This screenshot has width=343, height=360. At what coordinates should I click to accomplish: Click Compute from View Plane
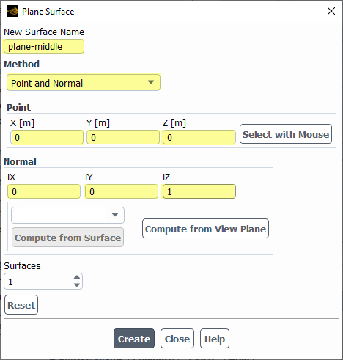[205, 229]
